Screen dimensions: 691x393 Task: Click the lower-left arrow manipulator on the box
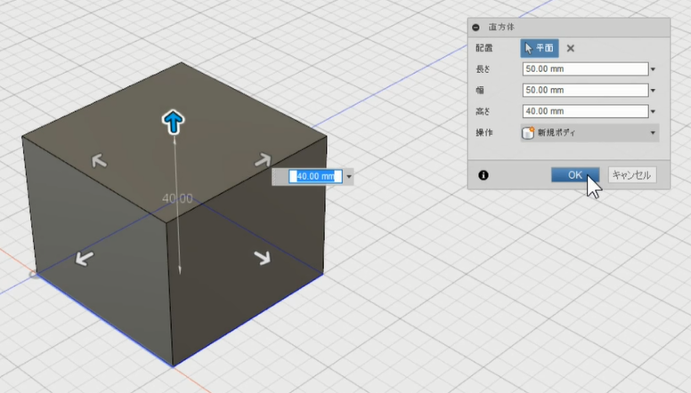(85, 258)
